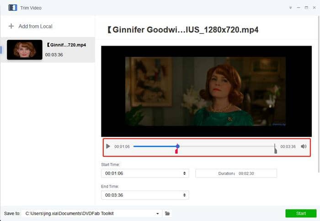Maximize the Trim Video window
Screen dimensions: 320x221
(x=306, y=8)
